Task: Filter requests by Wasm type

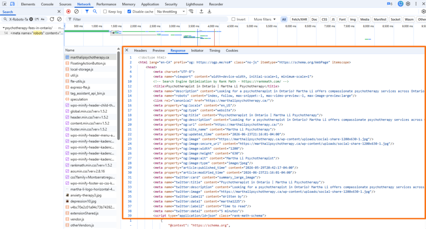Action: [x=409, y=19]
